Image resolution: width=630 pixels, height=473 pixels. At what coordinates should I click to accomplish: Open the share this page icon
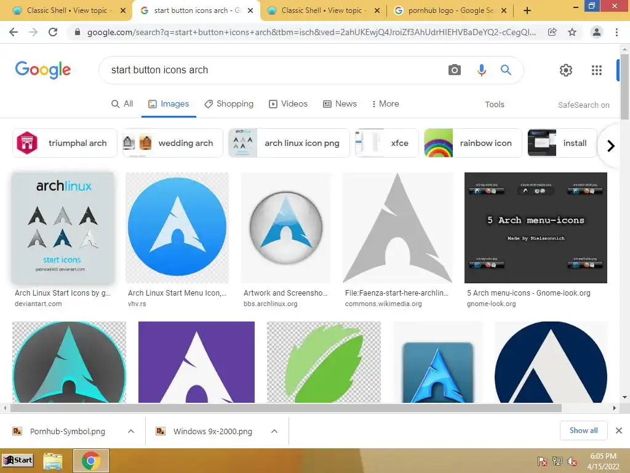[552, 32]
